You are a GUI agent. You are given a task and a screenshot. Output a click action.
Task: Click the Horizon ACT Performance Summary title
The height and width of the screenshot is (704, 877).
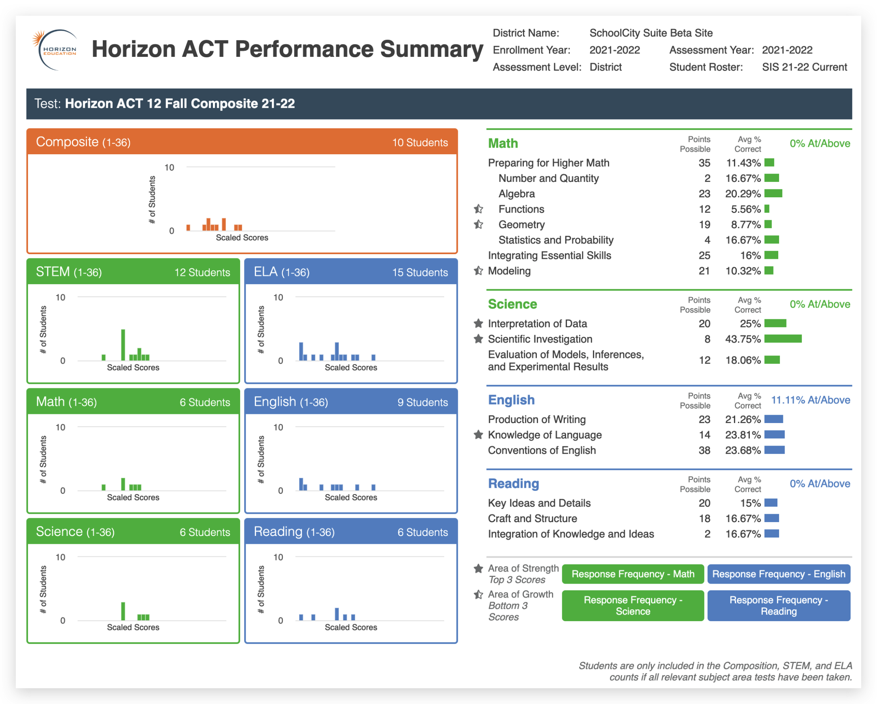click(x=287, y=49)
